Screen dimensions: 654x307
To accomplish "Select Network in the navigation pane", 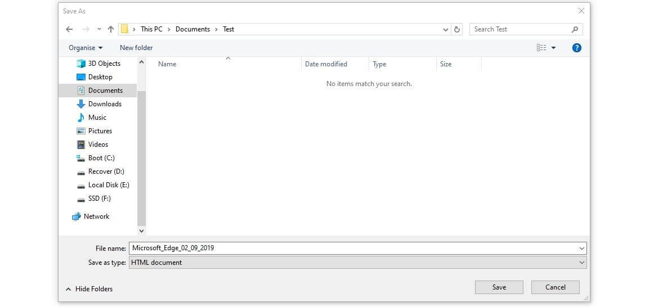I will tap(96, 216).
